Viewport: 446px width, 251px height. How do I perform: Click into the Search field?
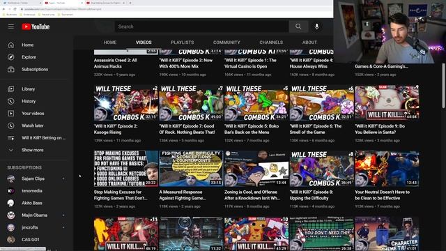pyautogui.click(x=201, y=26)
